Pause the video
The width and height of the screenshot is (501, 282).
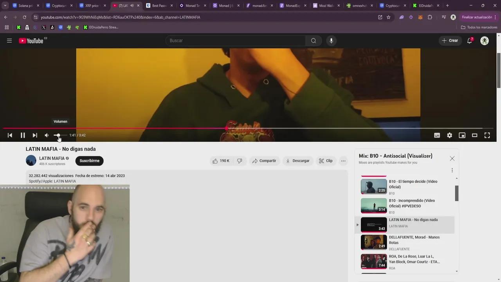click(23, 135)
